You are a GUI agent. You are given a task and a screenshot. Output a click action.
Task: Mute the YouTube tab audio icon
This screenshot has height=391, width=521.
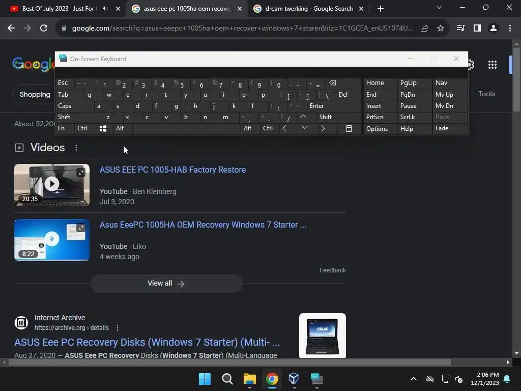pyautogui.click(x=105, y=9)
